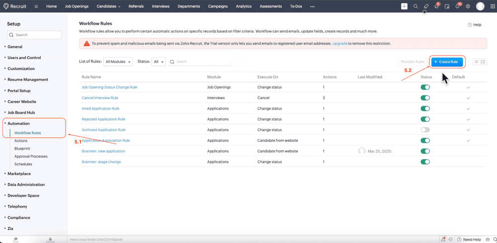Open Cancel Interview Rule link
497x243 pixels.
pyautogui.click(x=100, y=98)
